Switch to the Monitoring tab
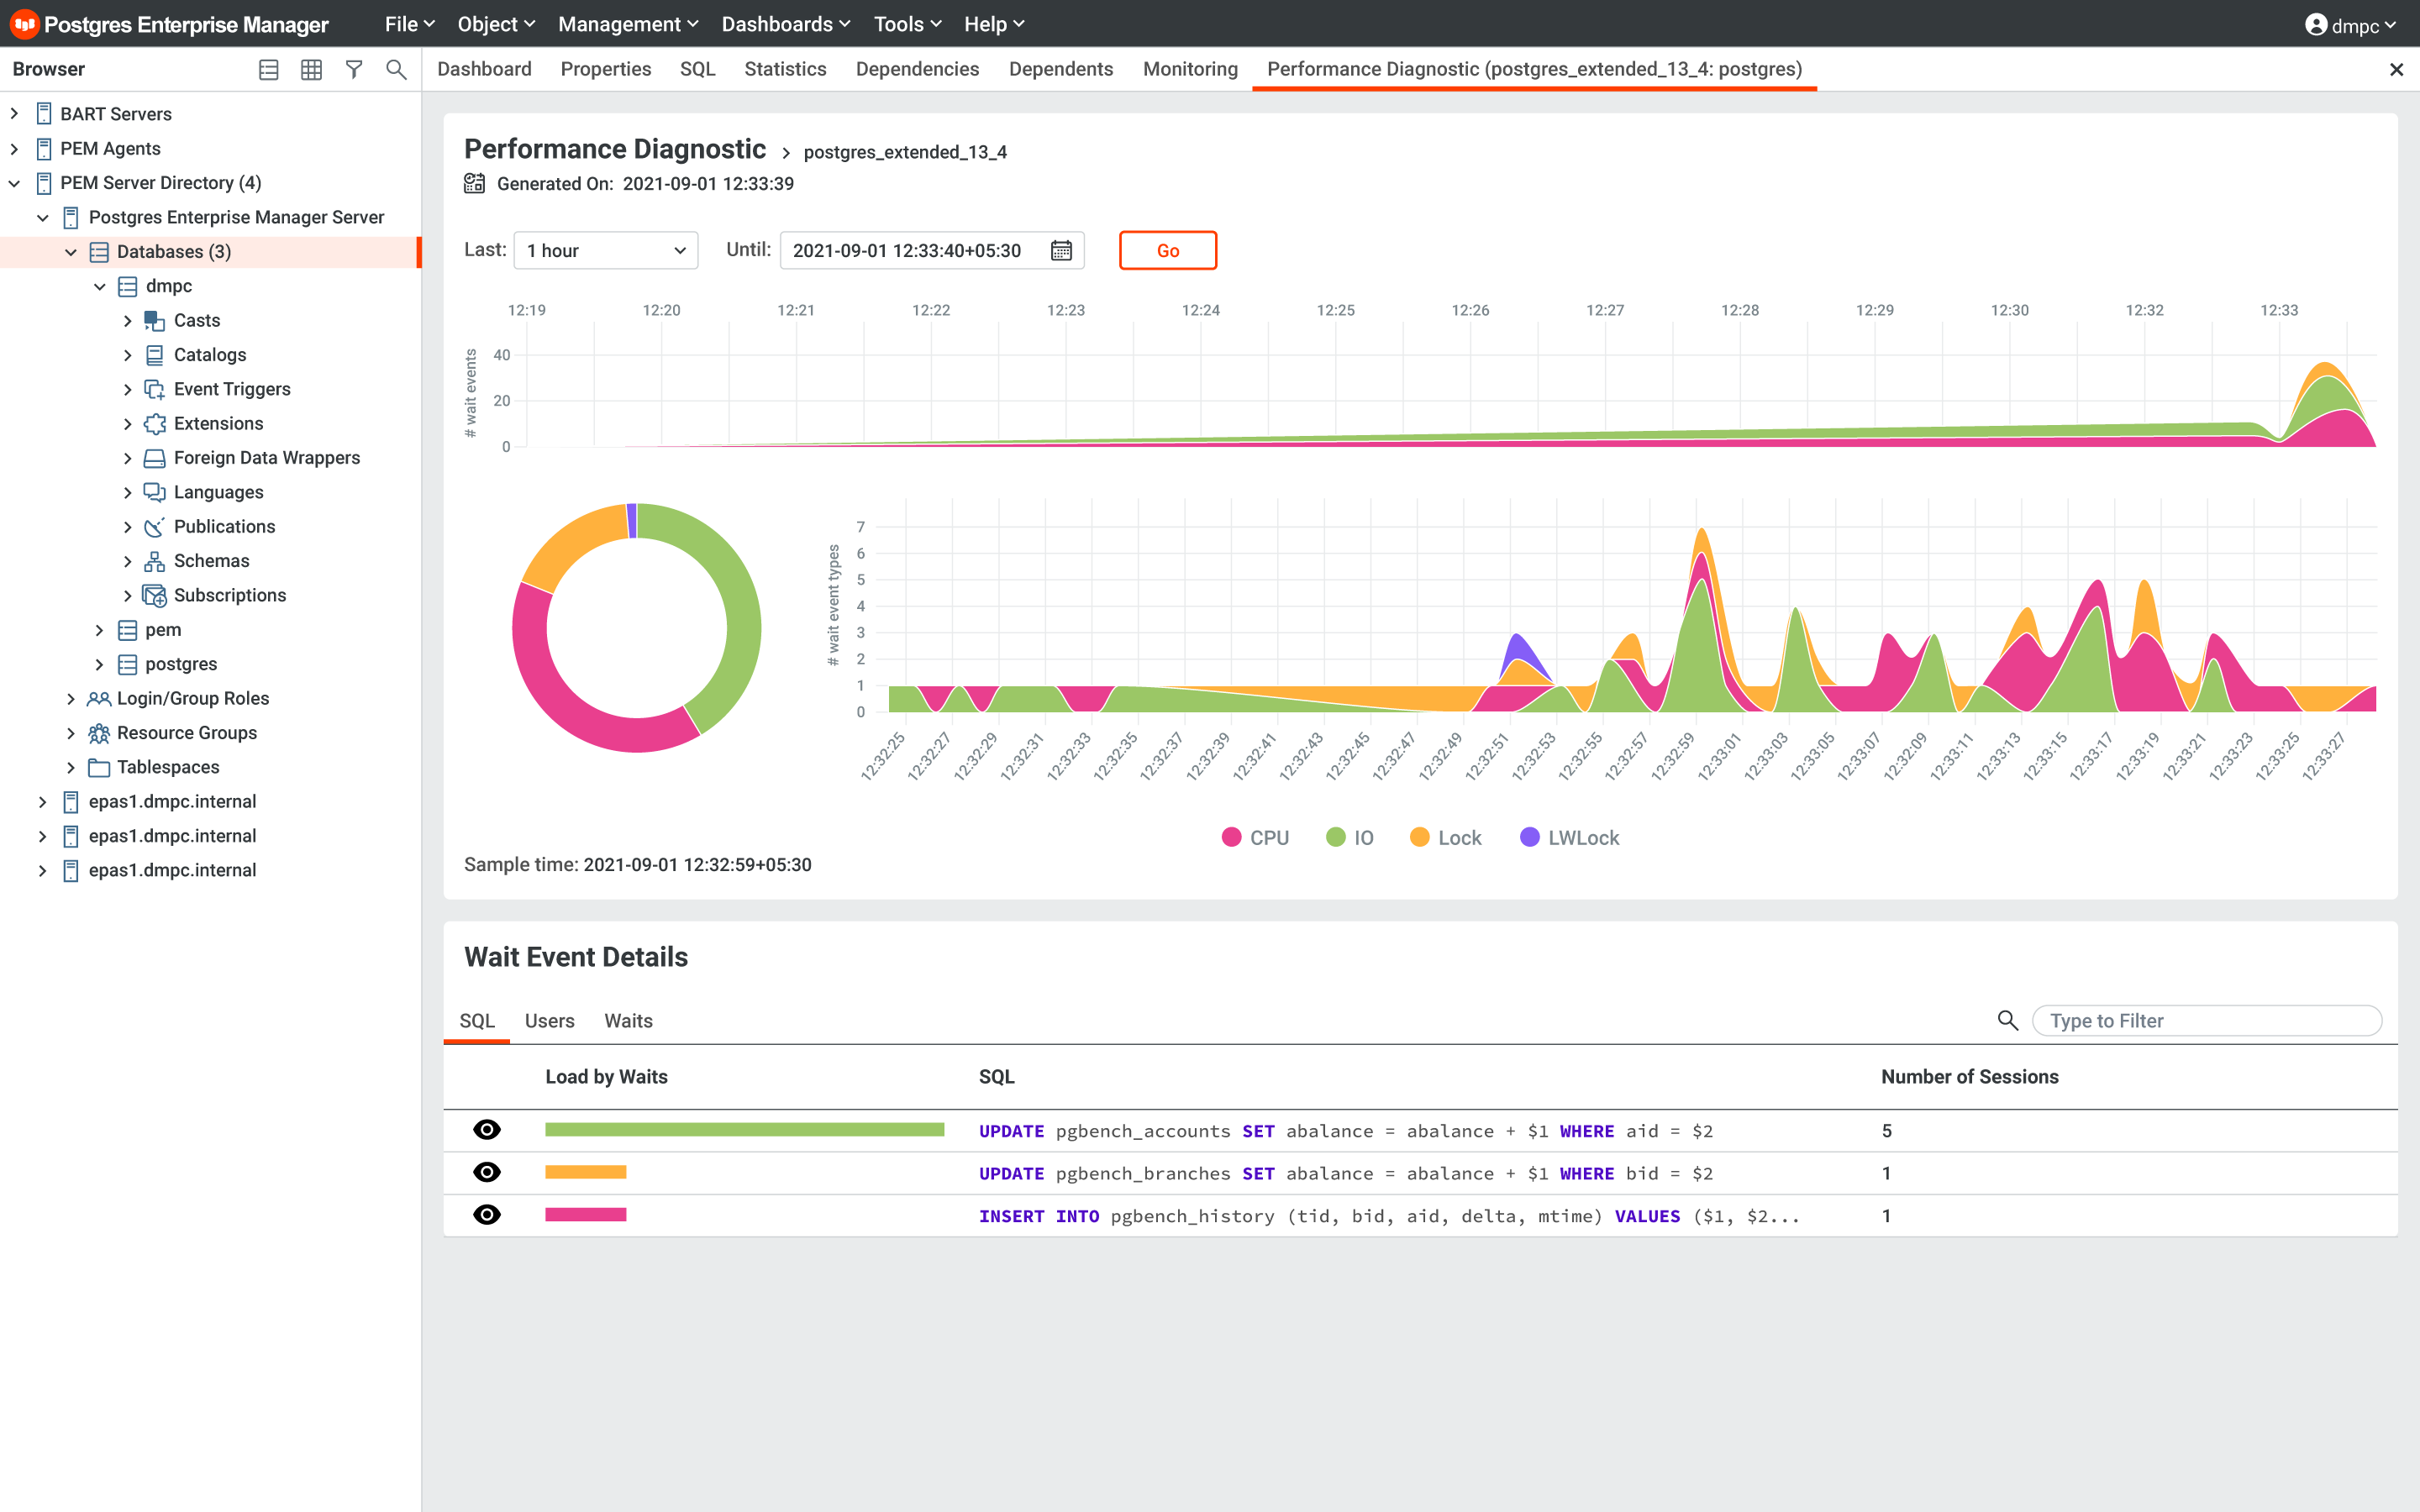2420x1512 pixels. [1190, 69]
